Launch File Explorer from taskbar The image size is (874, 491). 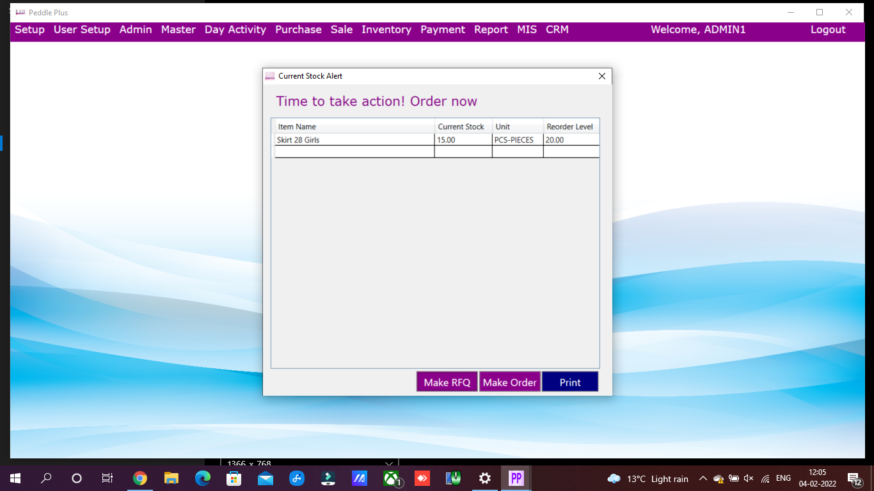pos(171,478)
